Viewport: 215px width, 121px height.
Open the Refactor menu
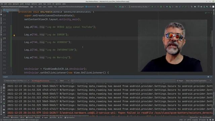click(34, 4)
